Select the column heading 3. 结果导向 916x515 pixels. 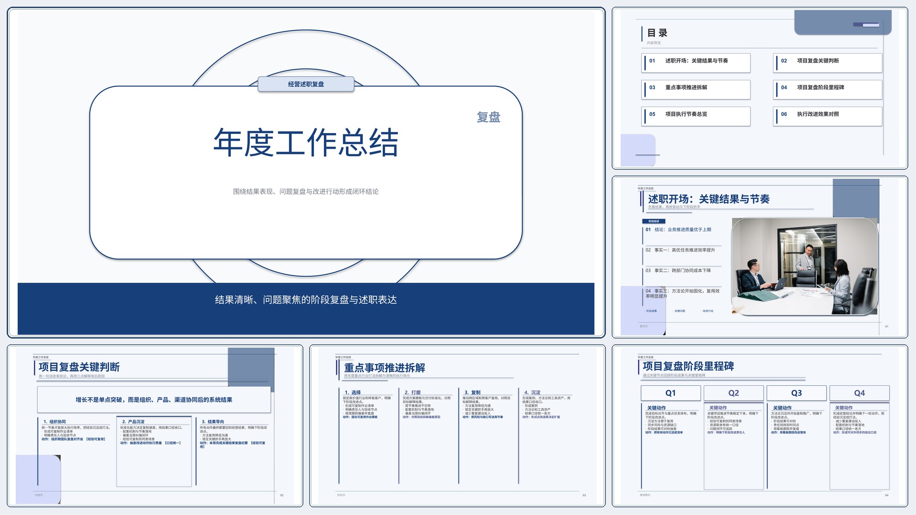[213, 422]
